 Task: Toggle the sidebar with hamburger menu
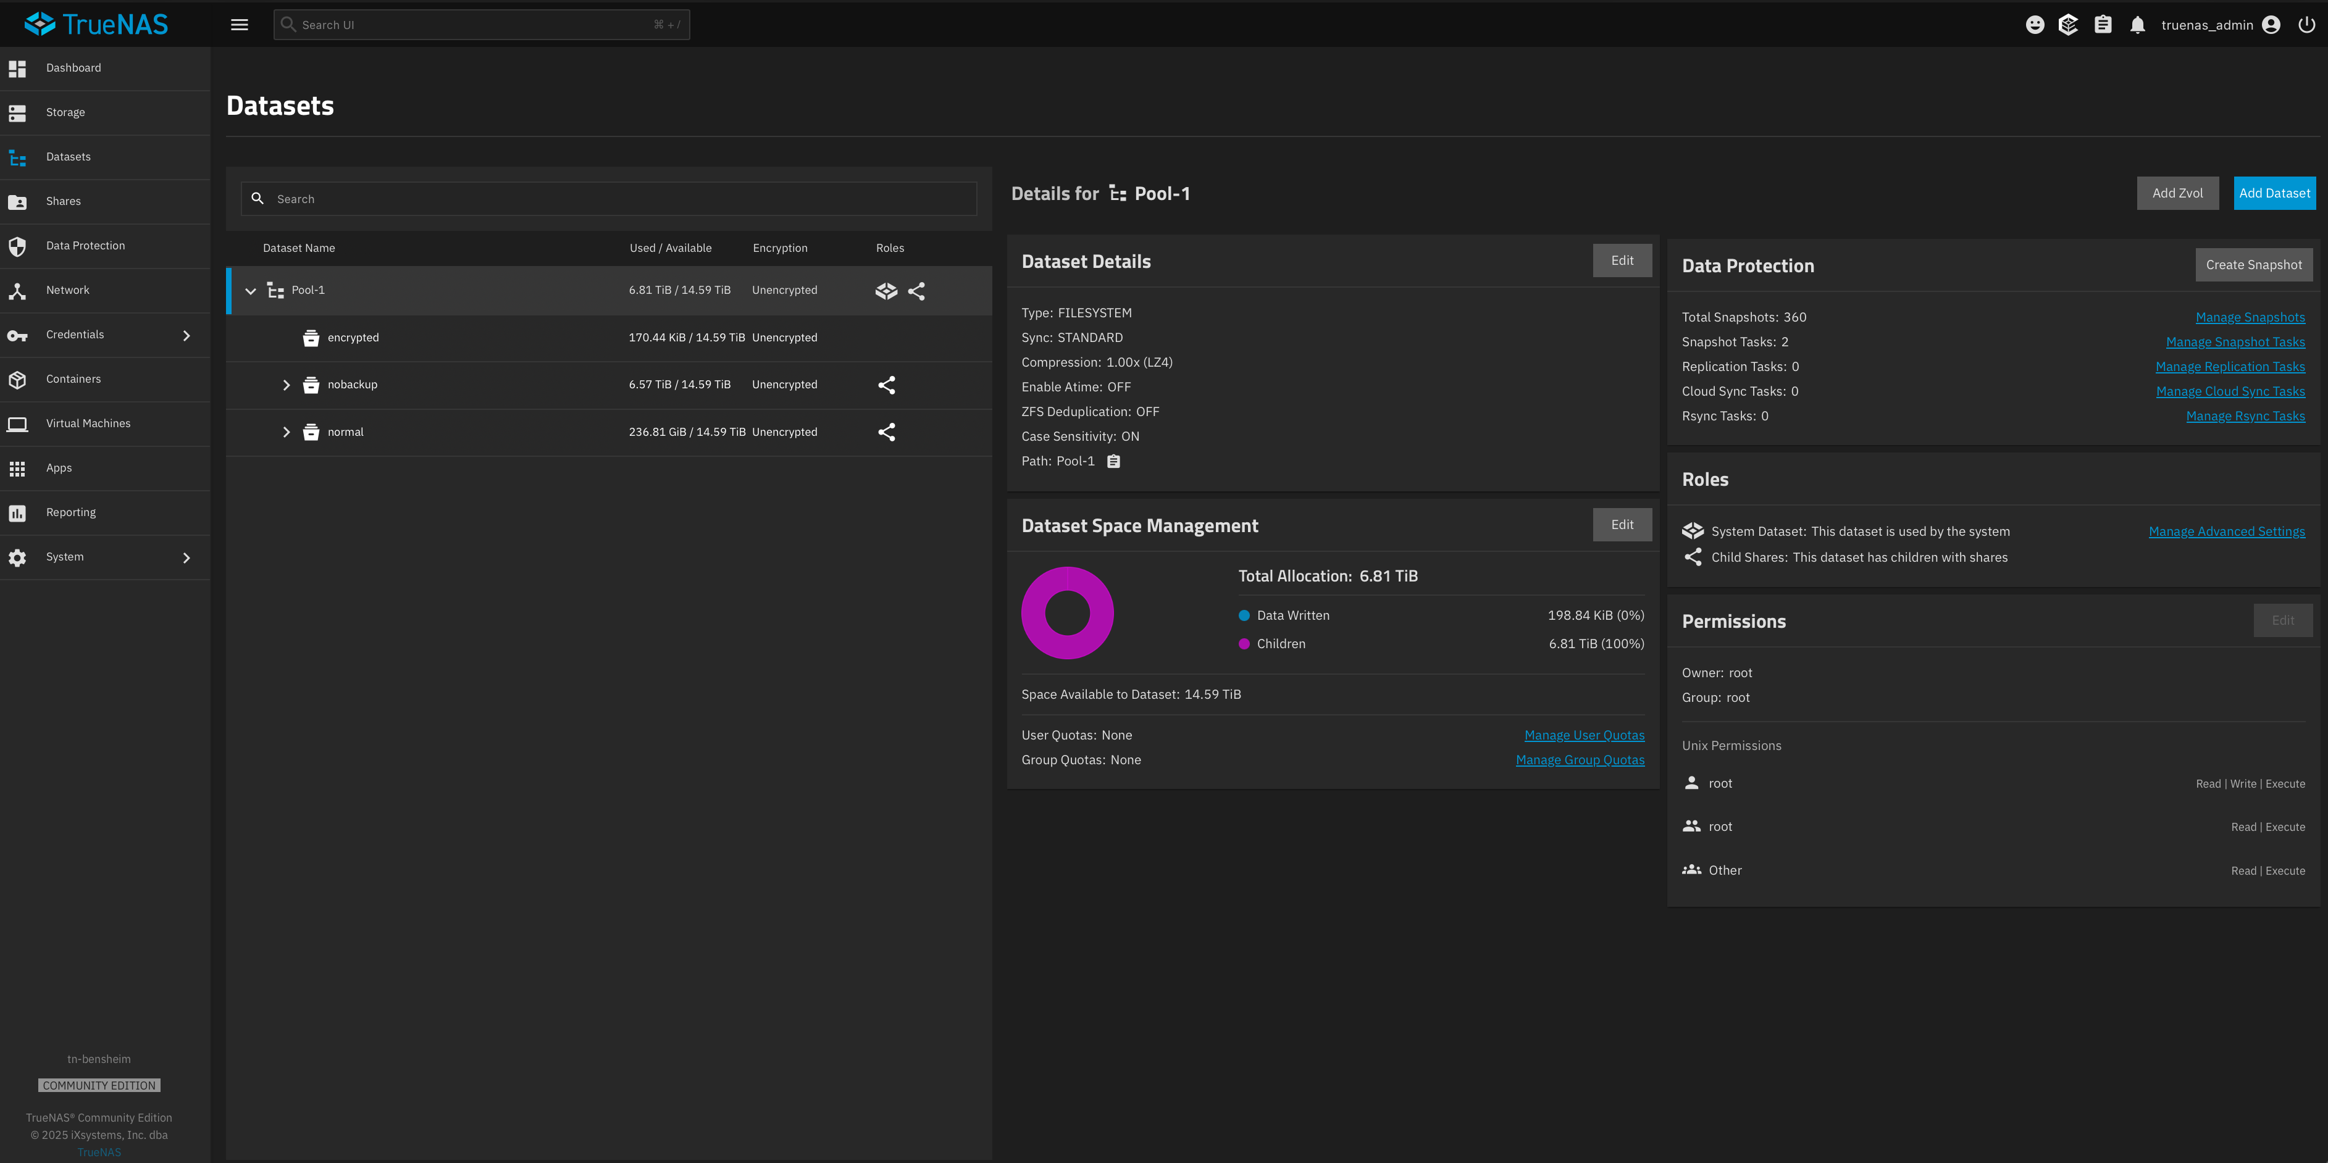click(240, 25)
